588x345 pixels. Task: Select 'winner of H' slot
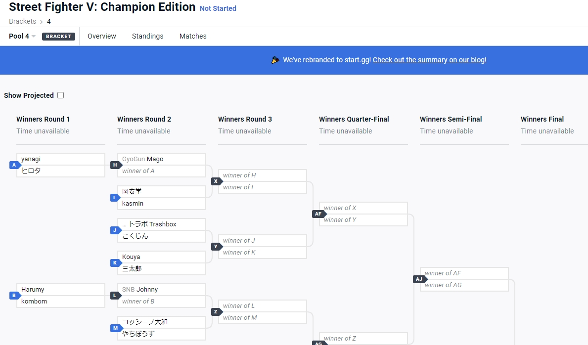pyautogui.click(x=263, y=175)
